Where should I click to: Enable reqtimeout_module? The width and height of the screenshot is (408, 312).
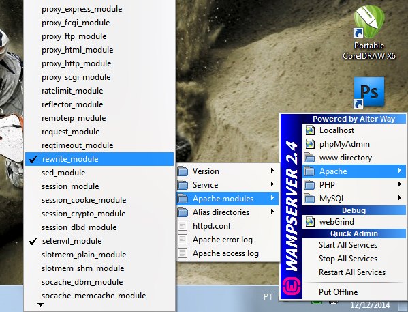click(99, 145)
